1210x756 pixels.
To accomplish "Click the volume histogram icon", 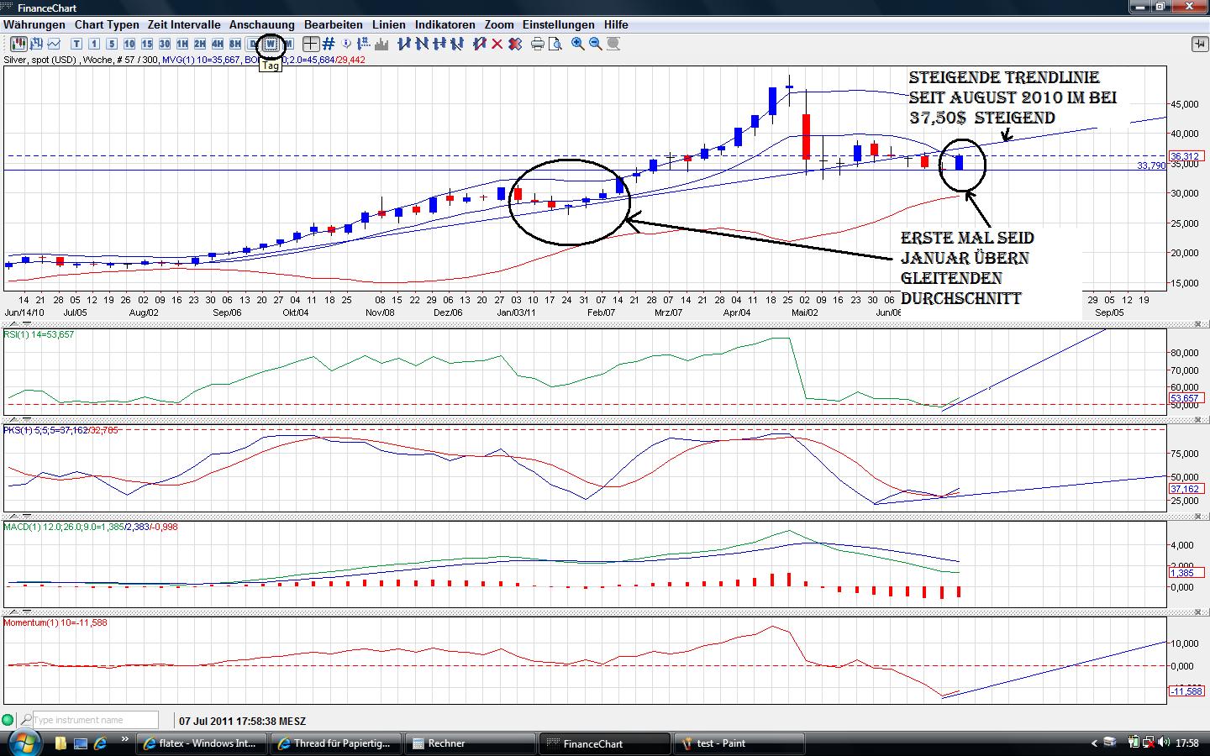I will 383,44.
